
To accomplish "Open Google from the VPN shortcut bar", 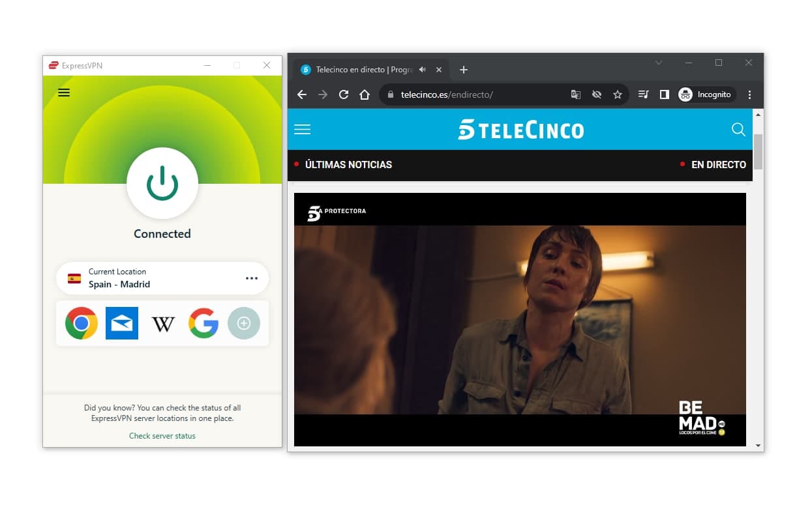I will click(x=203, y=323).
